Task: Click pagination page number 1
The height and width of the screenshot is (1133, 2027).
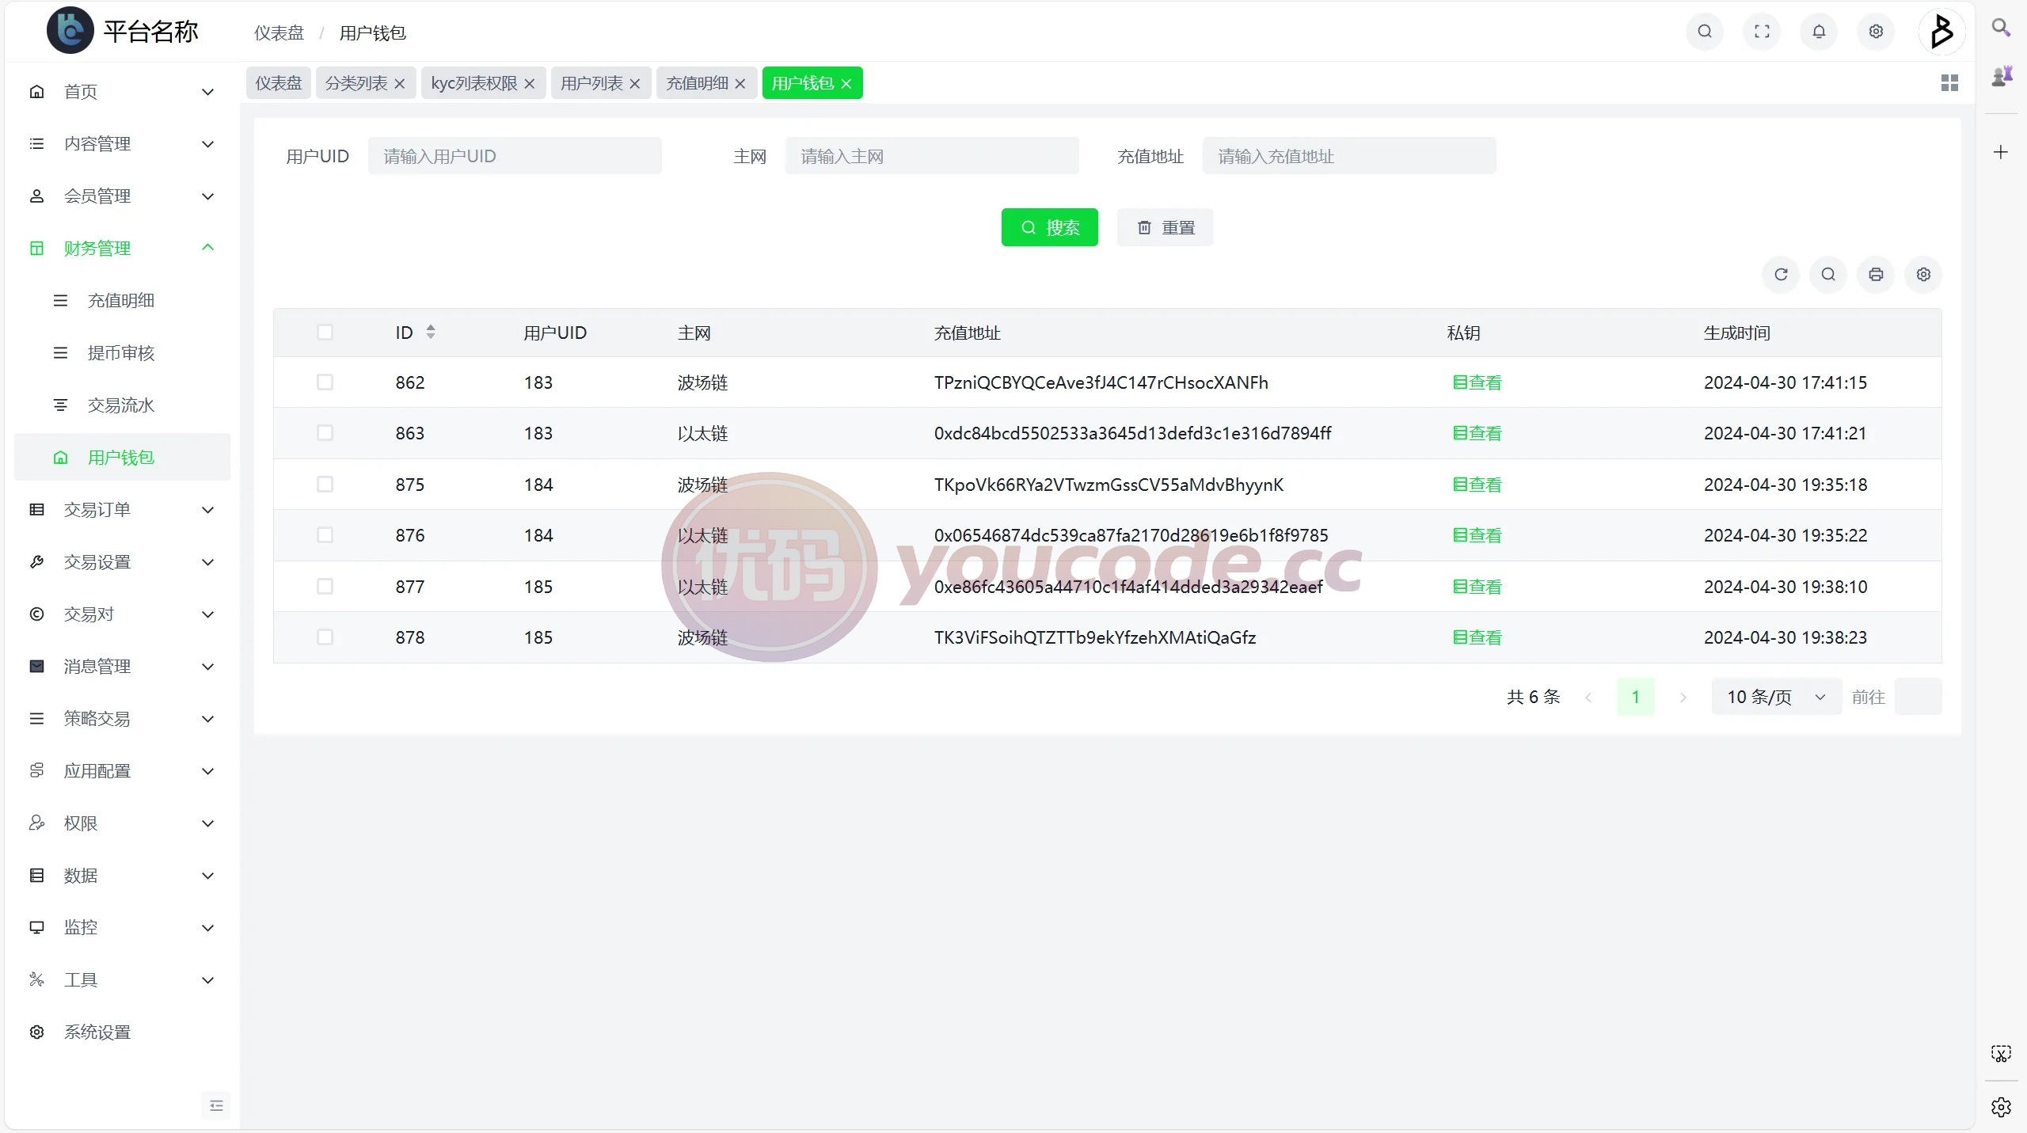Action: click(x=1635, y=697)
